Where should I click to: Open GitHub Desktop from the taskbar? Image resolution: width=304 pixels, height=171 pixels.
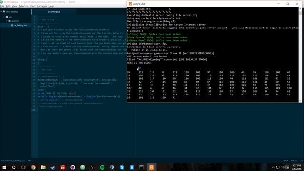(x=73, y=167)
